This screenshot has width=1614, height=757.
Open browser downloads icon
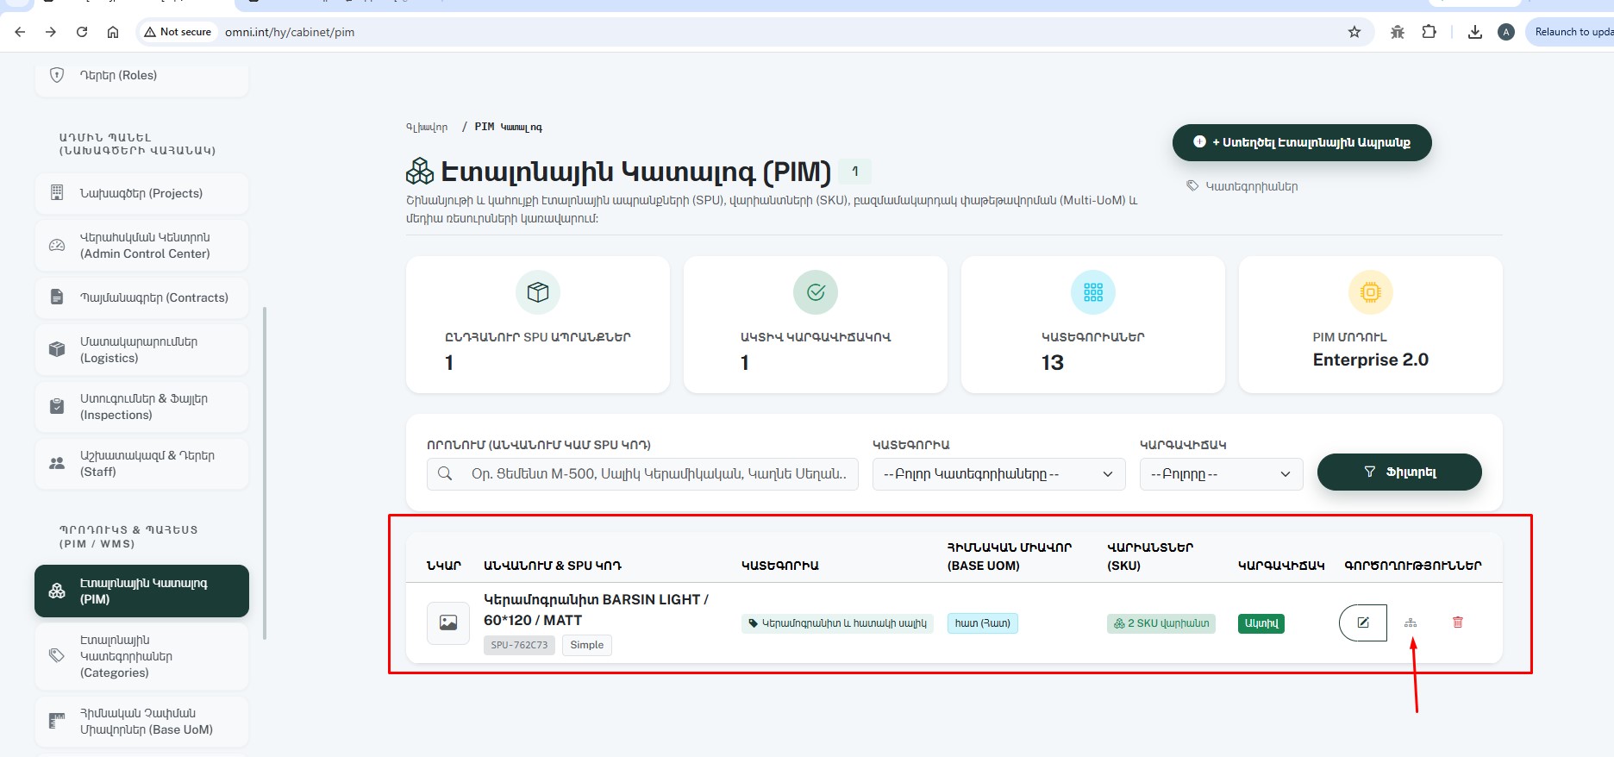[1475, 32]
